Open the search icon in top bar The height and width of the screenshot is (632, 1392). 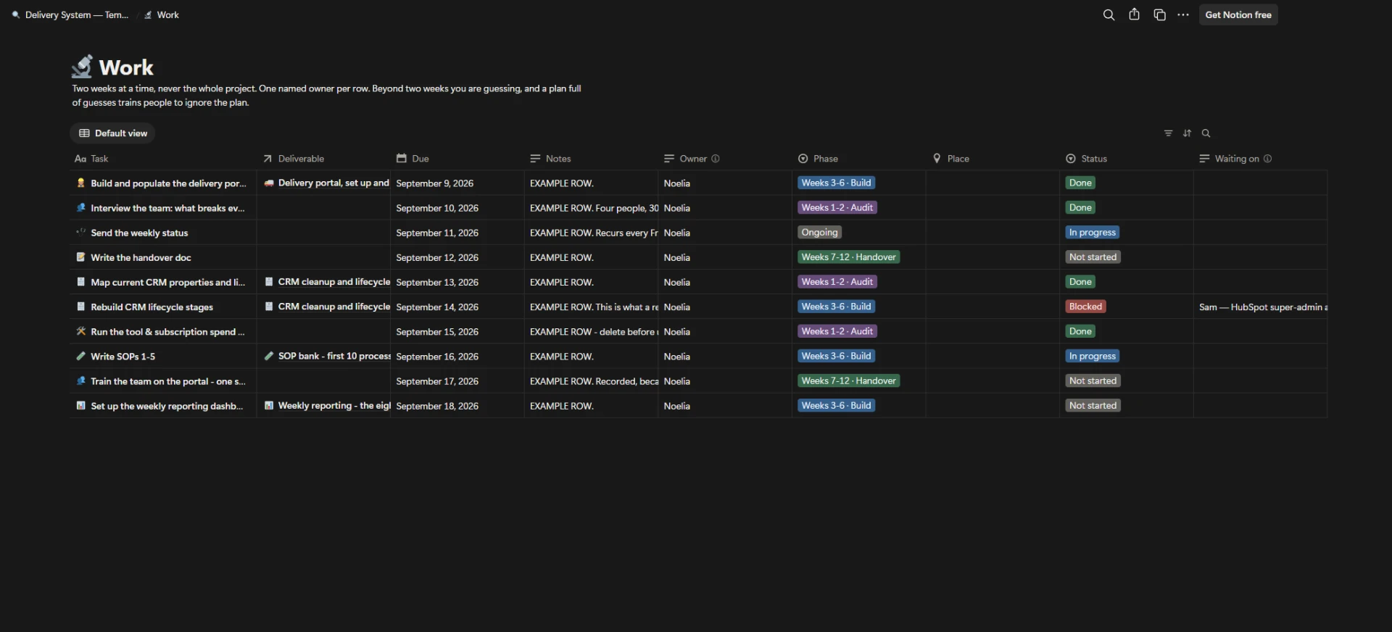coord(1109,14)
